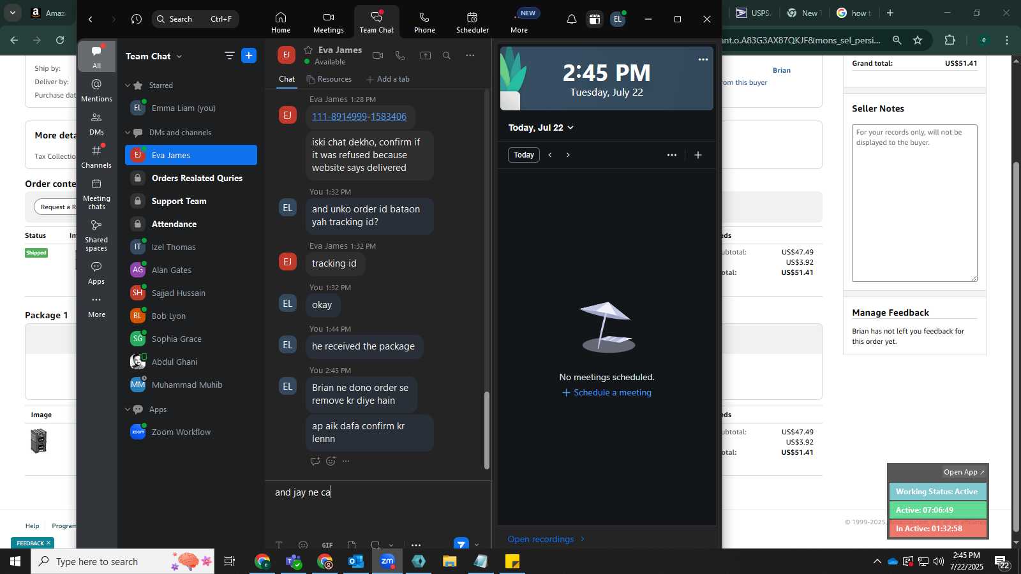Viewport: 1021px width, 574px height.
Task: Click the chat list filter icon
Action: point(230,56)
